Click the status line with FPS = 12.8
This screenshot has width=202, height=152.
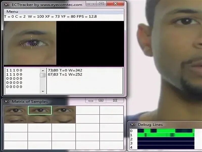click(x=50, y=16)
